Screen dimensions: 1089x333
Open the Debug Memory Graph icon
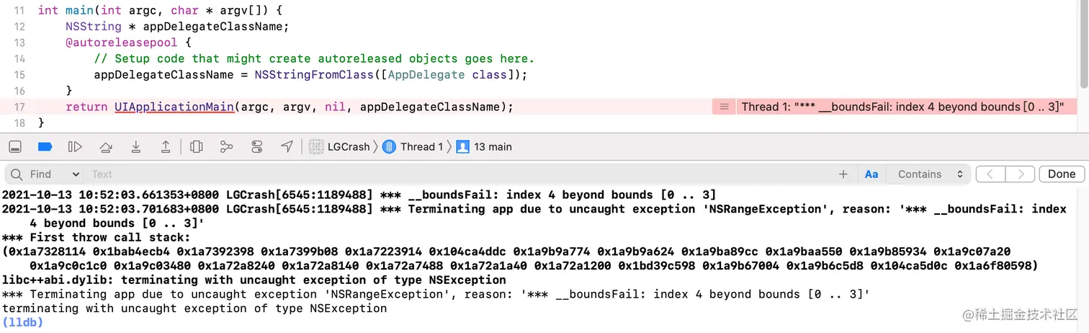[x=226, y=147]
